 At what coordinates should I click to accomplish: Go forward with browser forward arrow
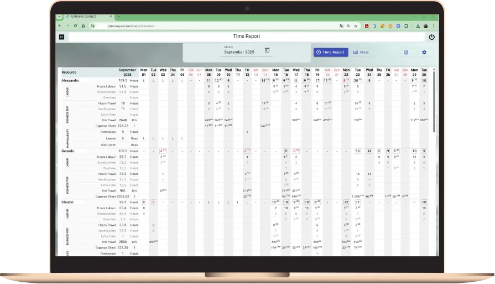67,26
